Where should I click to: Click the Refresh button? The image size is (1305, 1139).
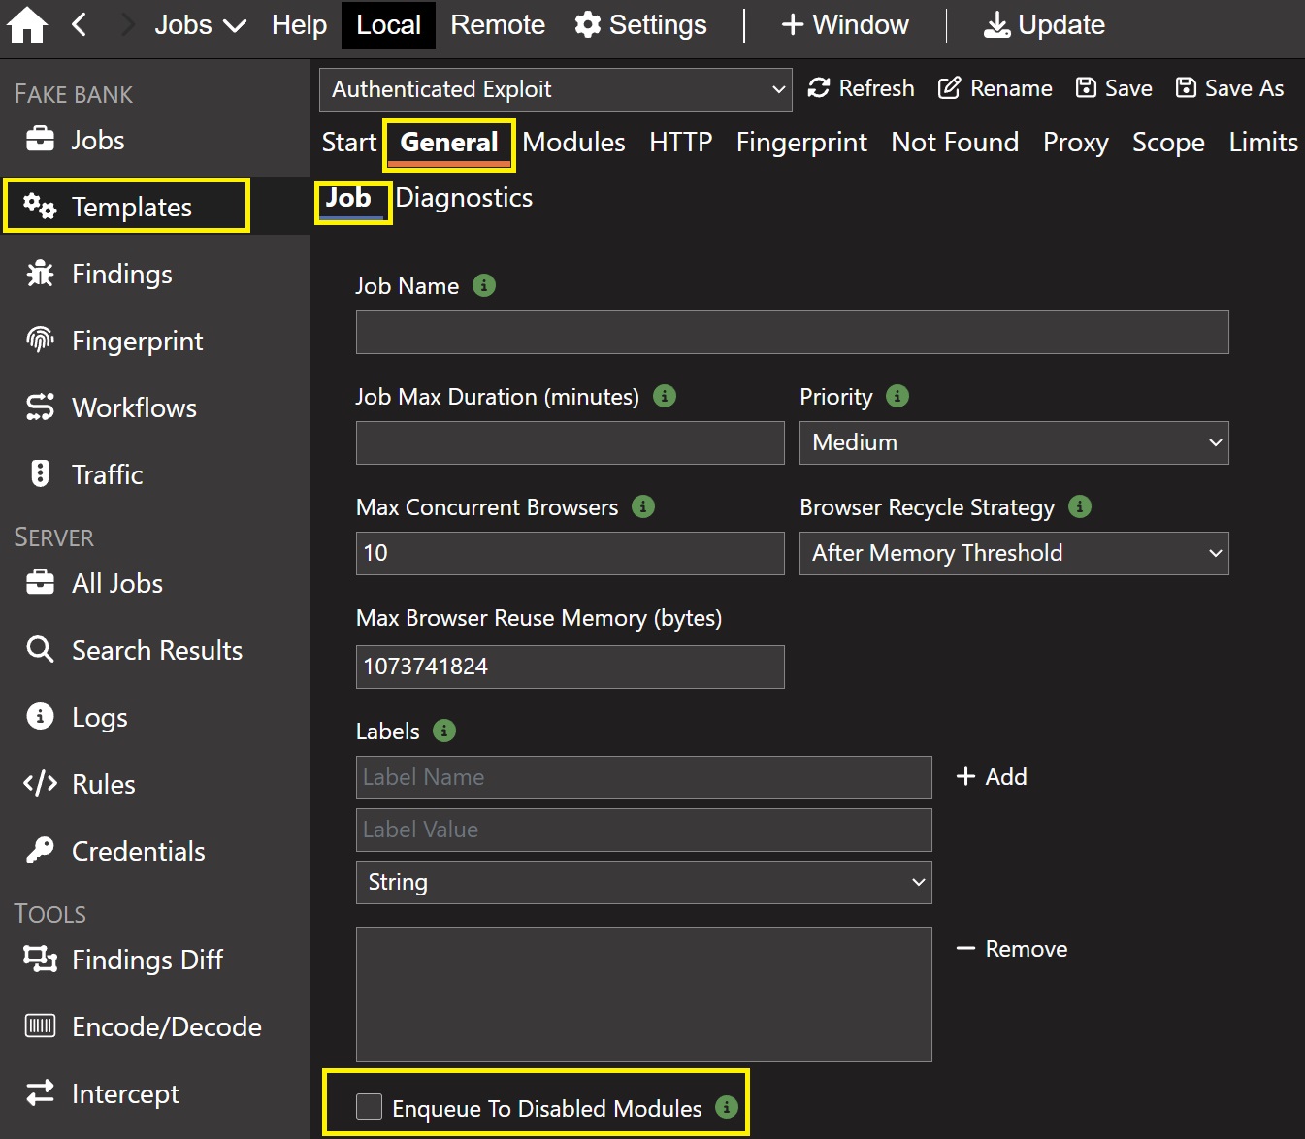[x=862, y=88]
